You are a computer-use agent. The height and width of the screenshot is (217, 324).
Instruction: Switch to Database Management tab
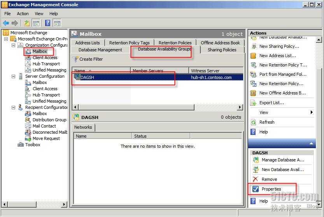click(100, 50)
